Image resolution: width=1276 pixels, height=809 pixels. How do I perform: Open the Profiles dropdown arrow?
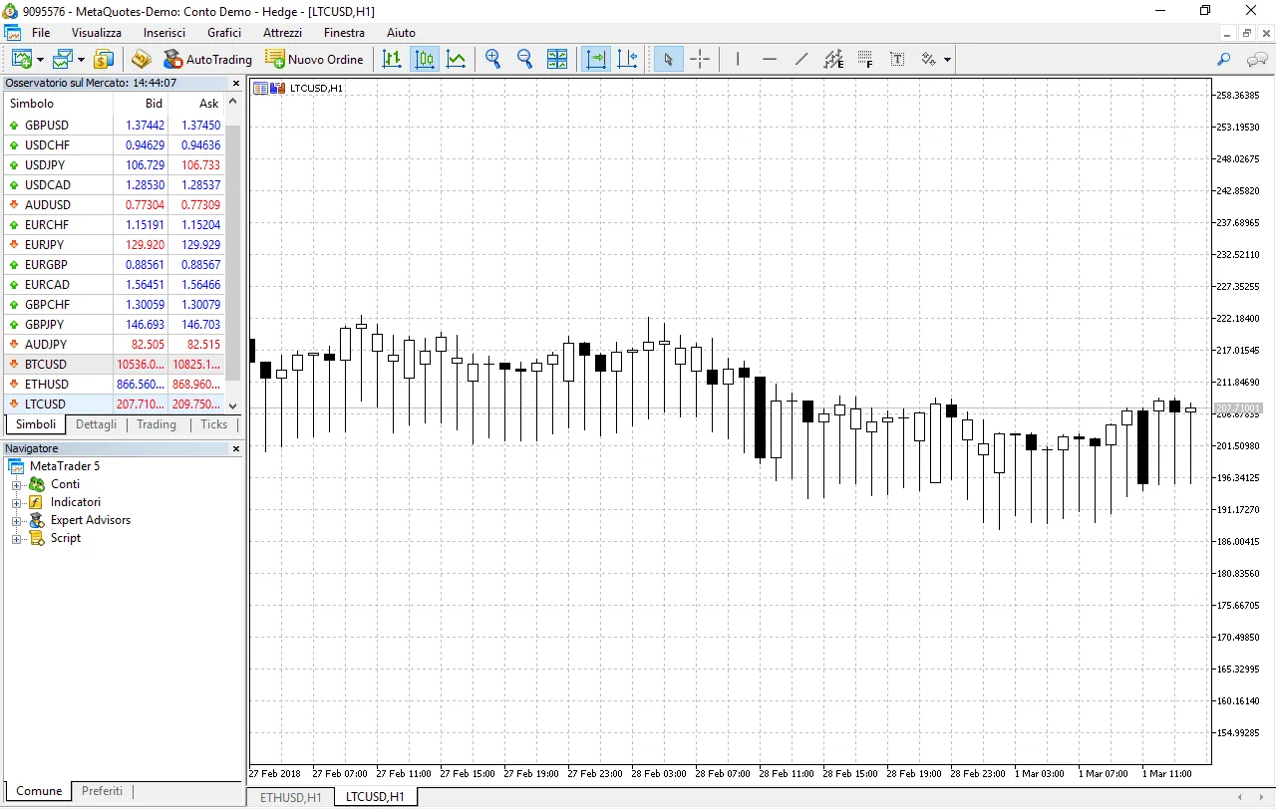click(x=81, y=60)
